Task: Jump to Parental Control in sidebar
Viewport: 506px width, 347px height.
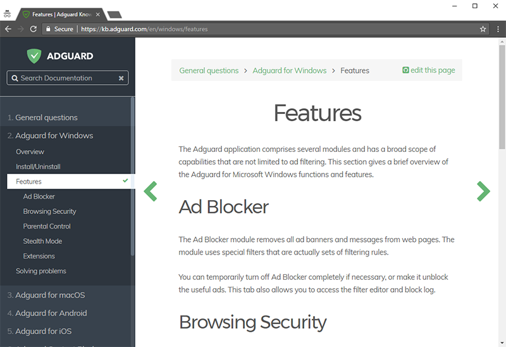Action: tap(46, 226)
